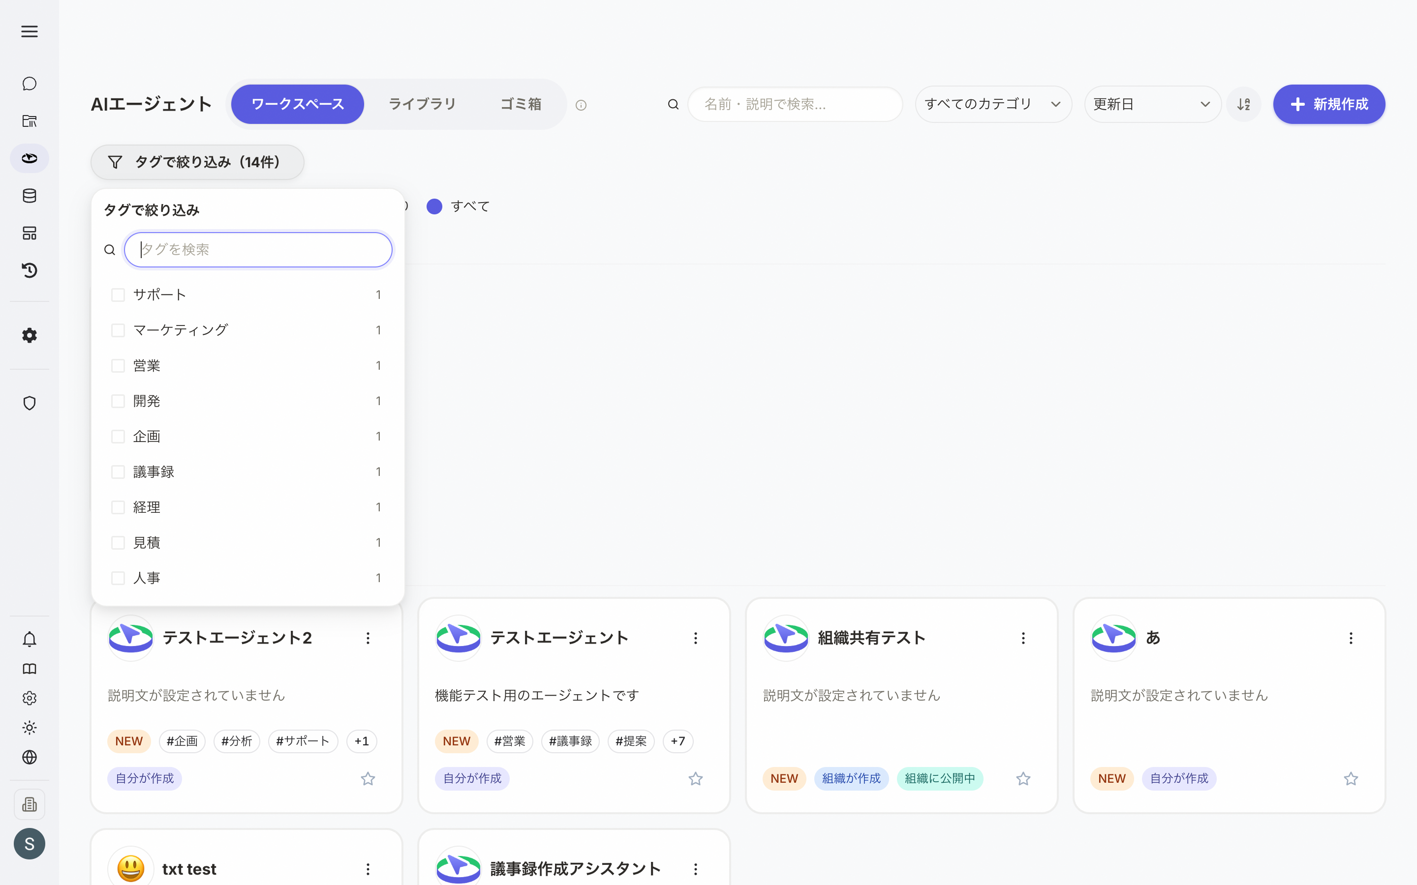Open the filled gear settings icon
This screenshot has height=885, width=1417.
pyautogui.click(x=30, y=335)
